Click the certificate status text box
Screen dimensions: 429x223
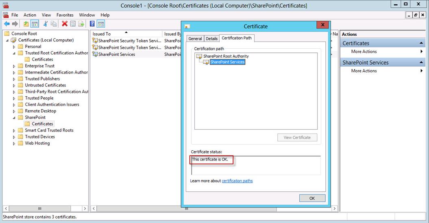point(256,165)
